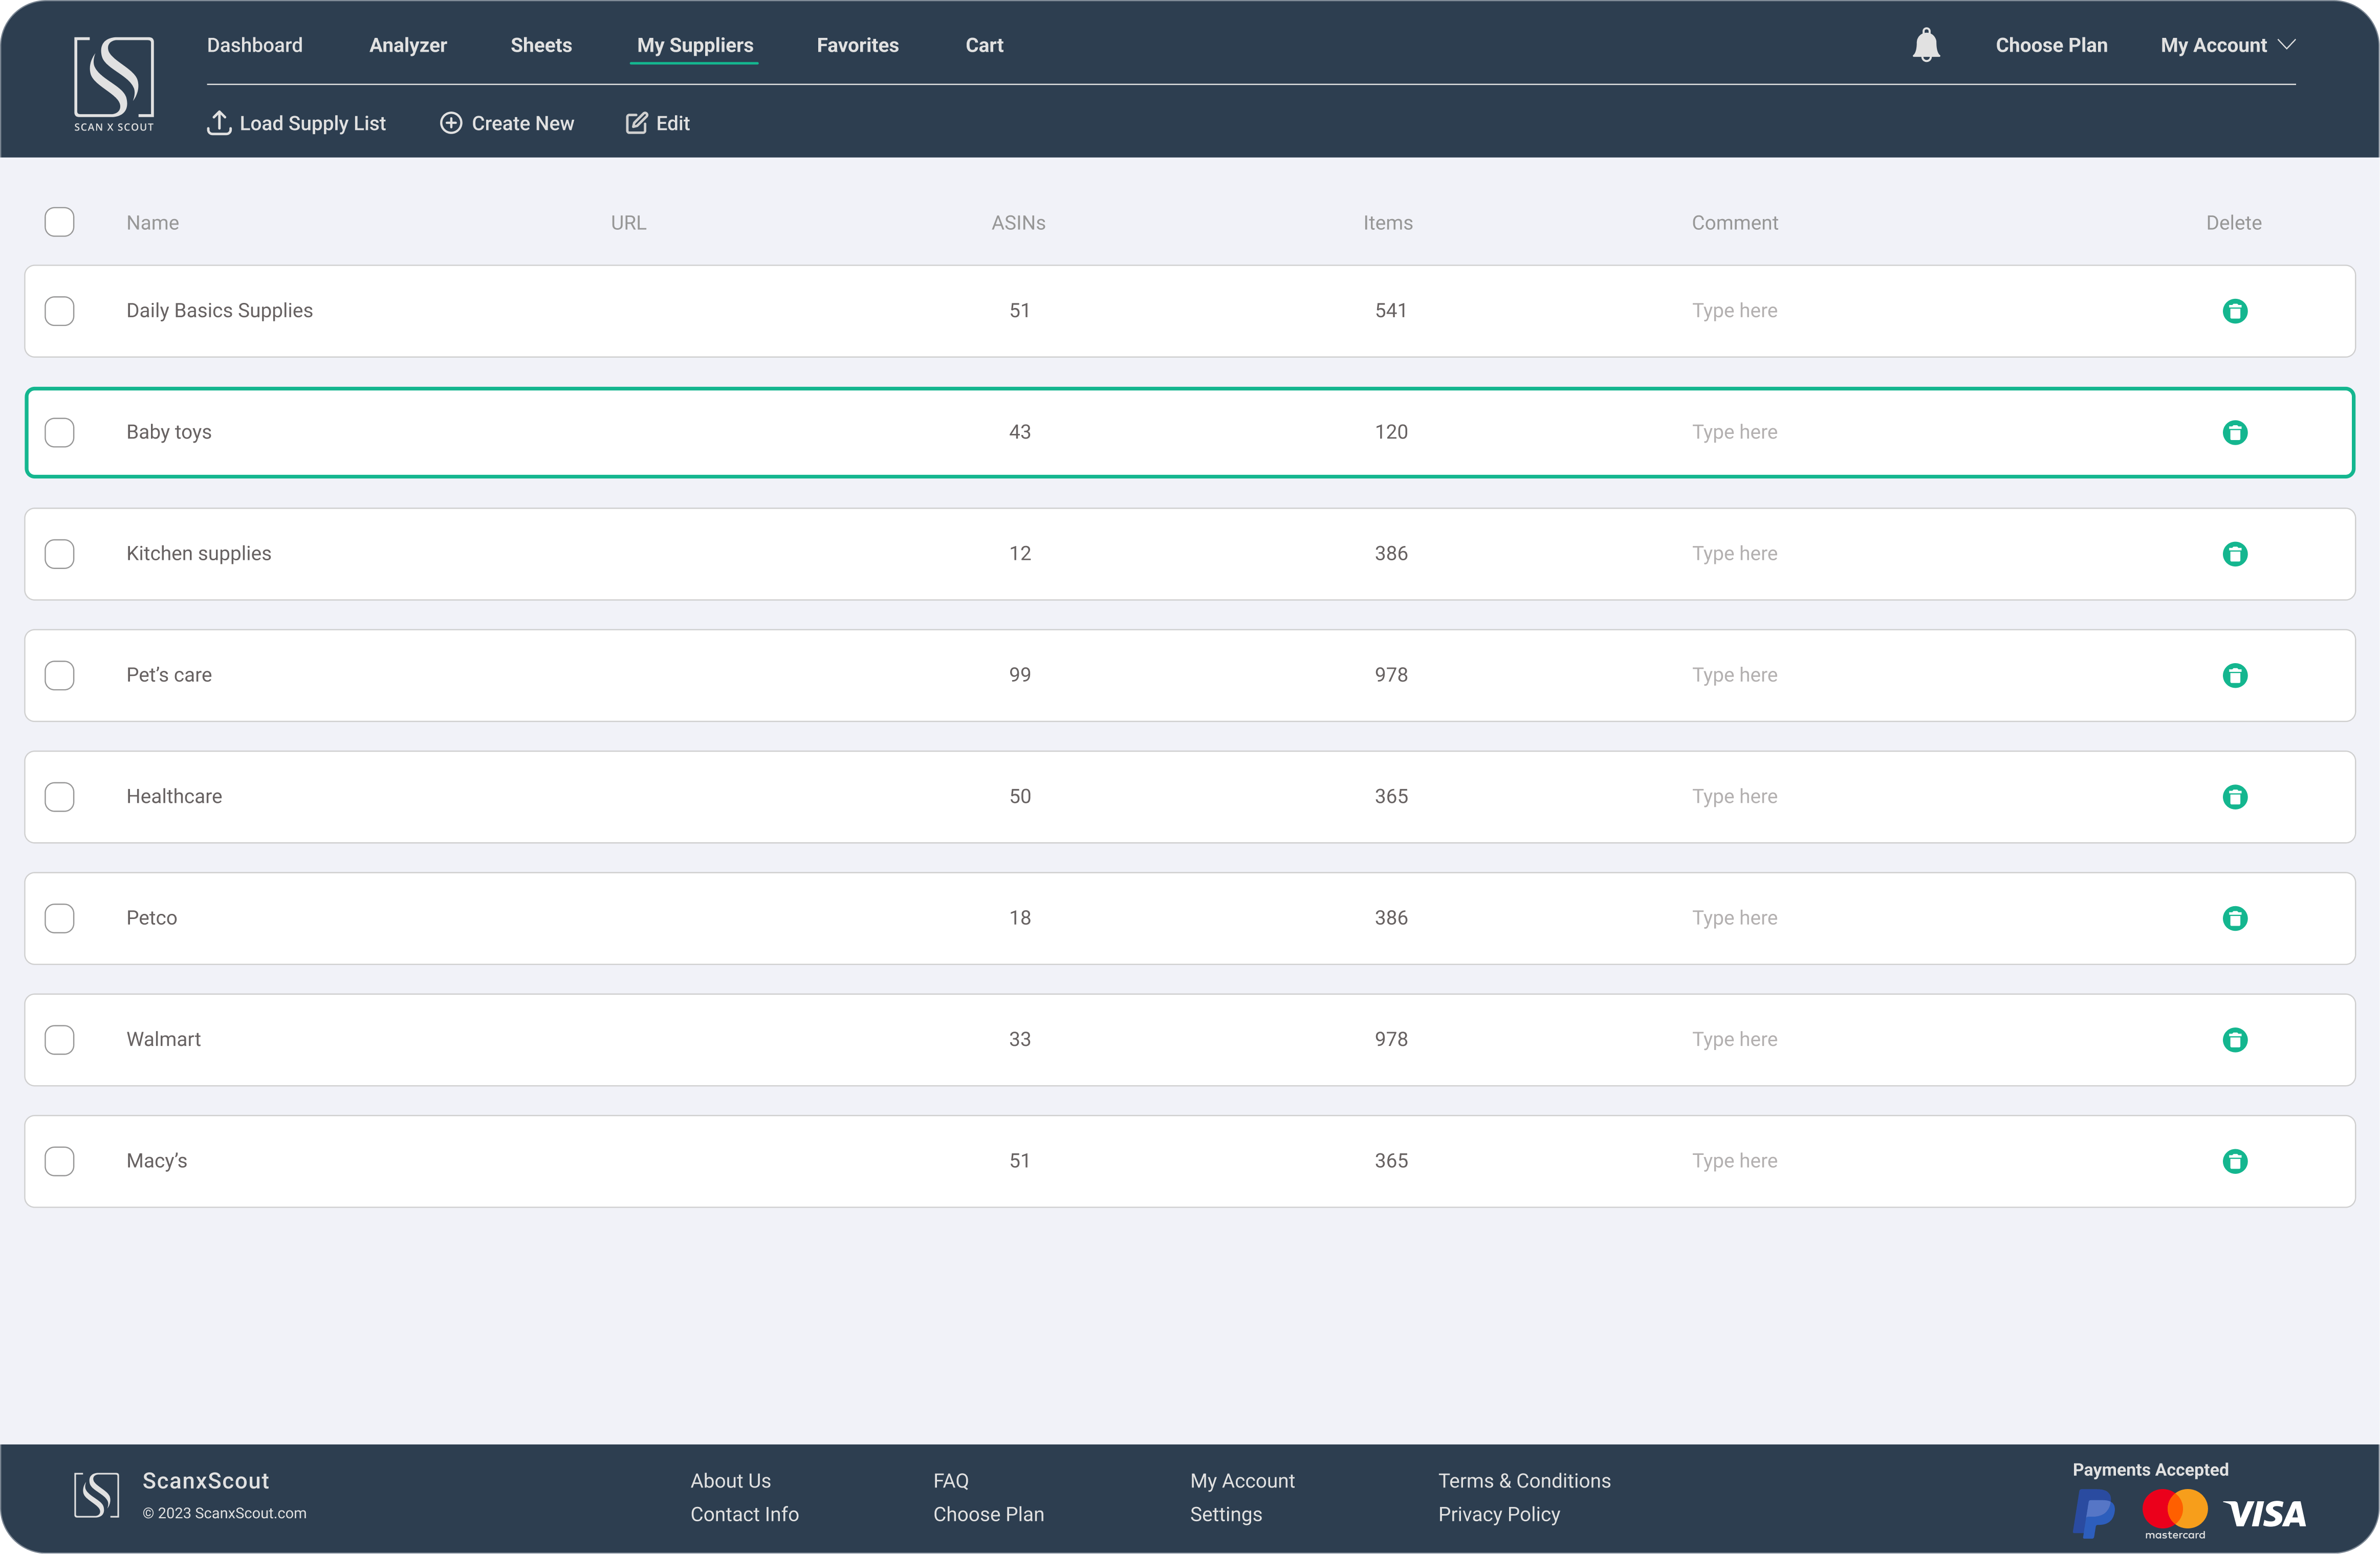This screenshot has height=1554, width=2380.
Task: Click Choose Plan in the header
Action: (x=2051, y=45)
